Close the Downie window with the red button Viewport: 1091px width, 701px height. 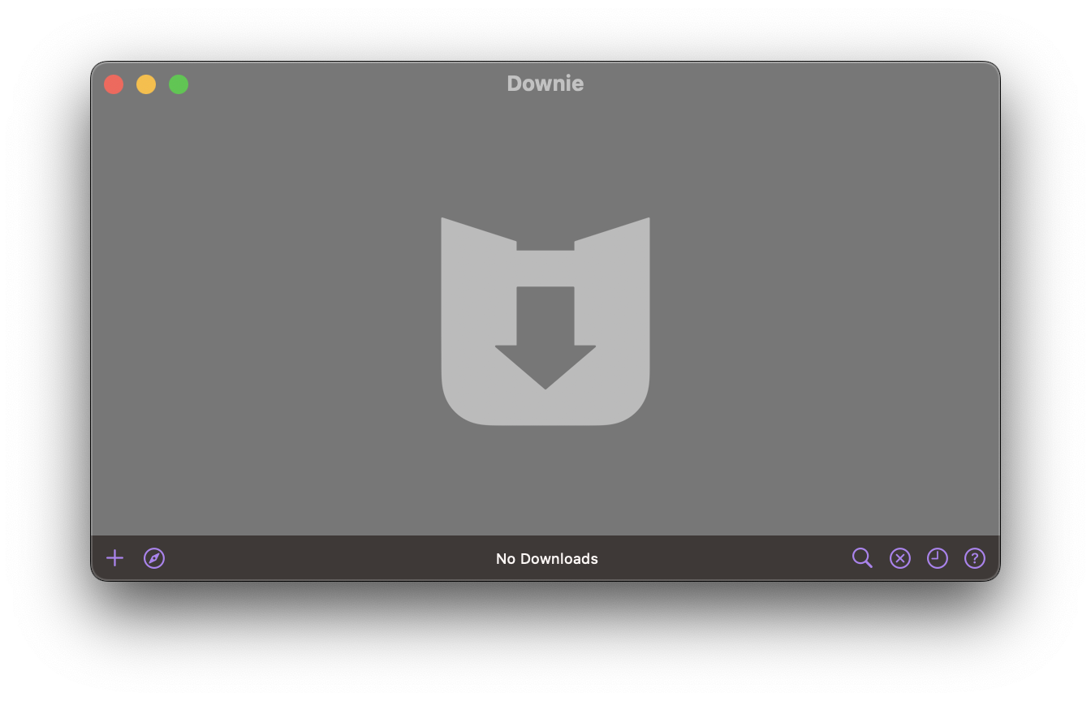coord(114,84)
